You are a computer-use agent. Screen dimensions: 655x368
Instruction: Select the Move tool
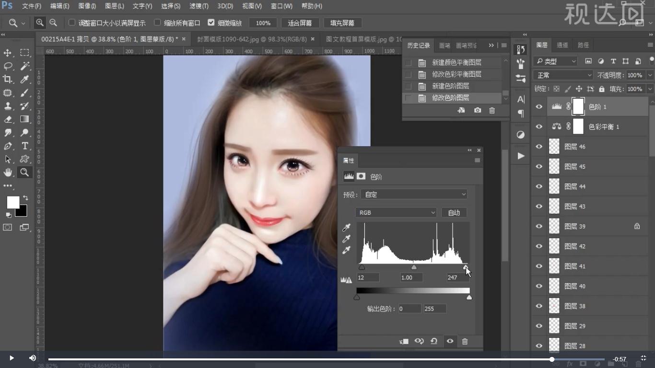[x=8, y=53]
